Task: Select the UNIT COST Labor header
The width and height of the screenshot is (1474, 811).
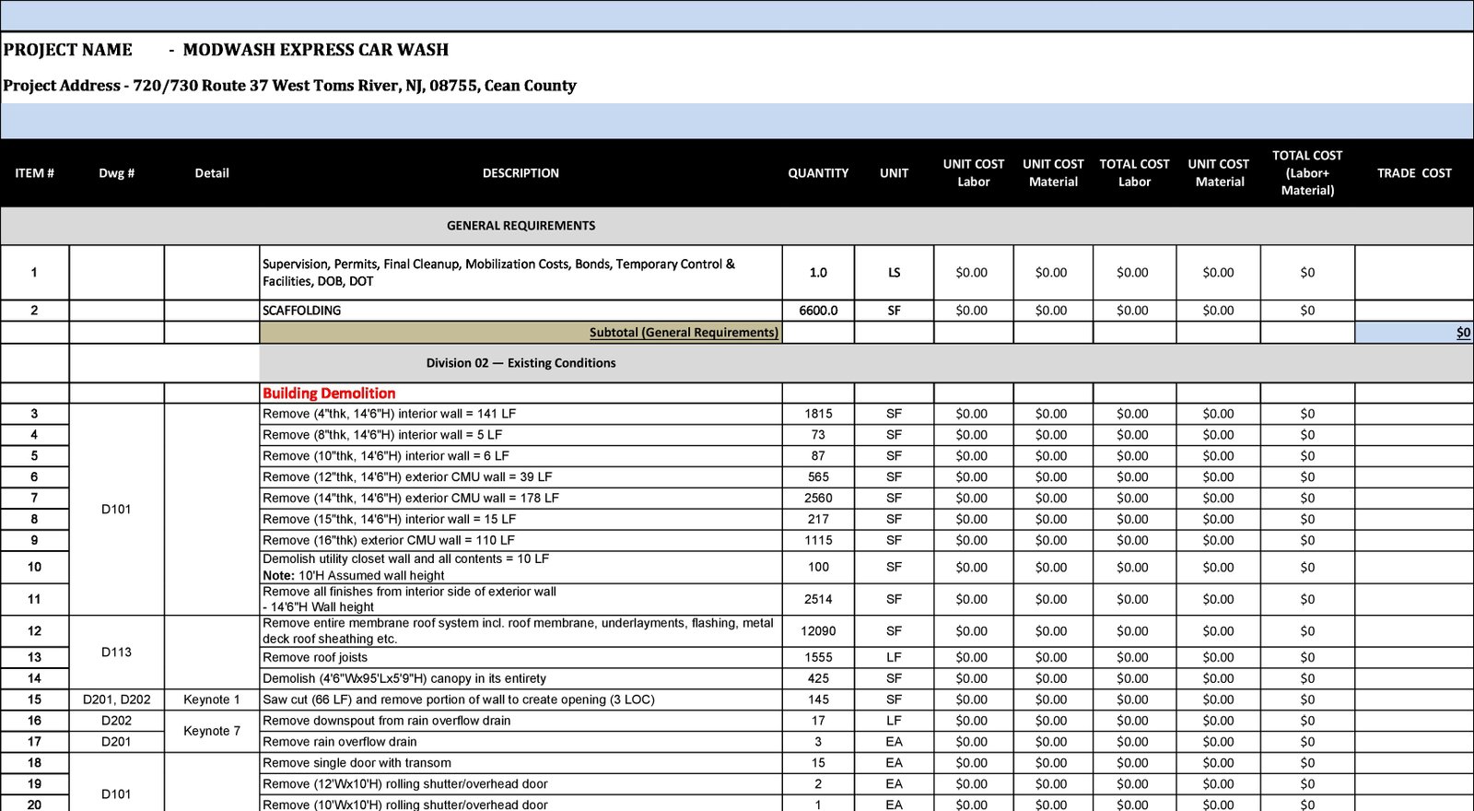Action: coord(974,173)
